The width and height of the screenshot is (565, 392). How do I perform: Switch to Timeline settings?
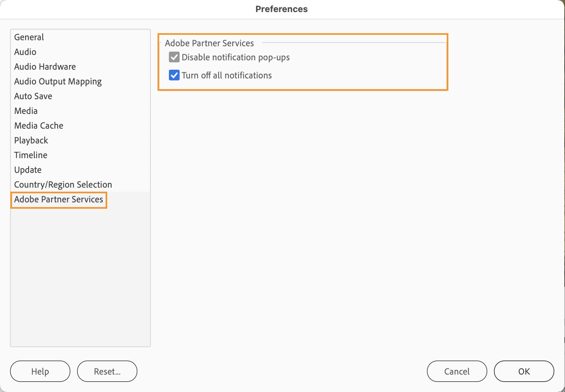[30, 155]
